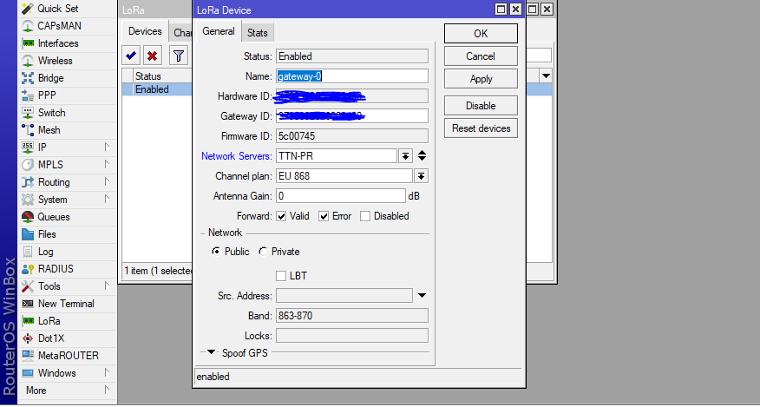760x407 pixels.
Task: Open the Wireless menu item
Action: 67,61
